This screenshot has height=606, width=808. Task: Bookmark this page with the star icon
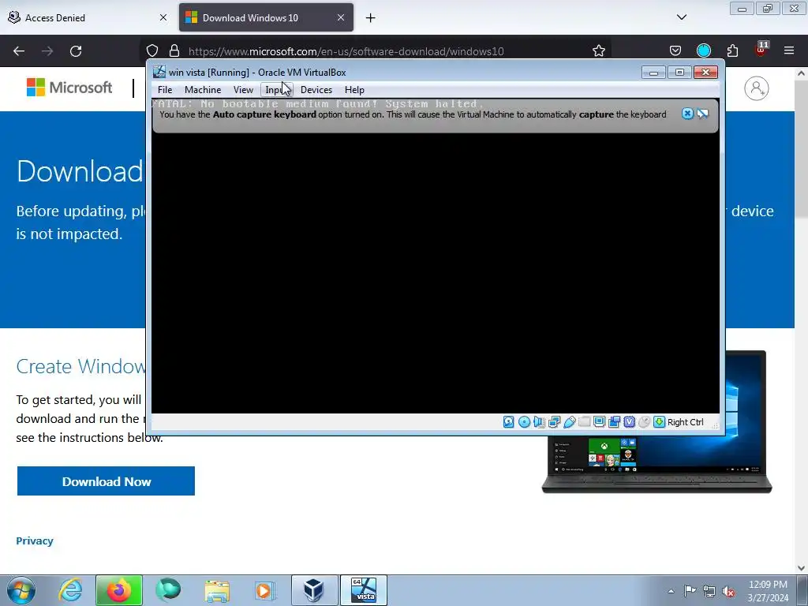(x=598, y=51)
